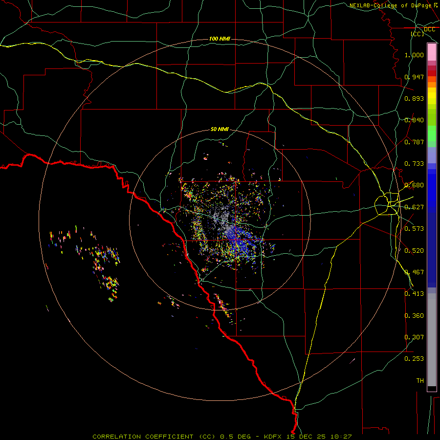This screenshot has width=440, height=440.
Task: Click the pink top segment of color bar
Action: 432,52
